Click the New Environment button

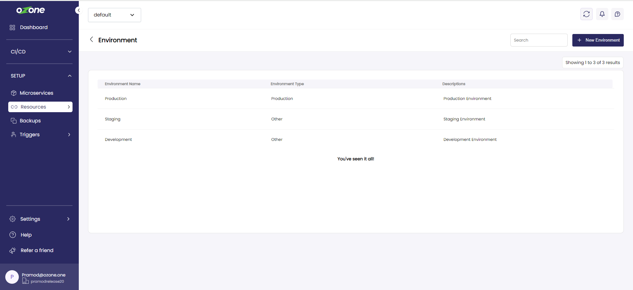598,40
